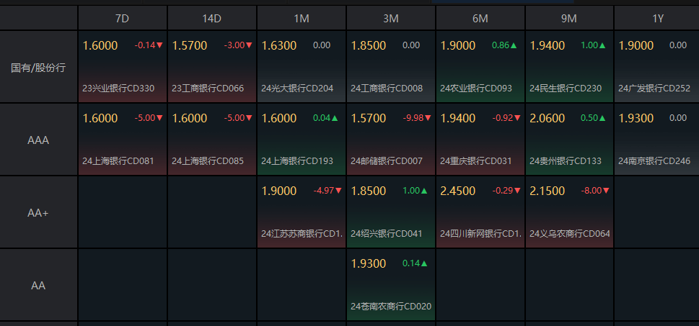Click the red down arrow beside -8.00
The width and height of the screenshot is (699, 326).
[606, 191]
